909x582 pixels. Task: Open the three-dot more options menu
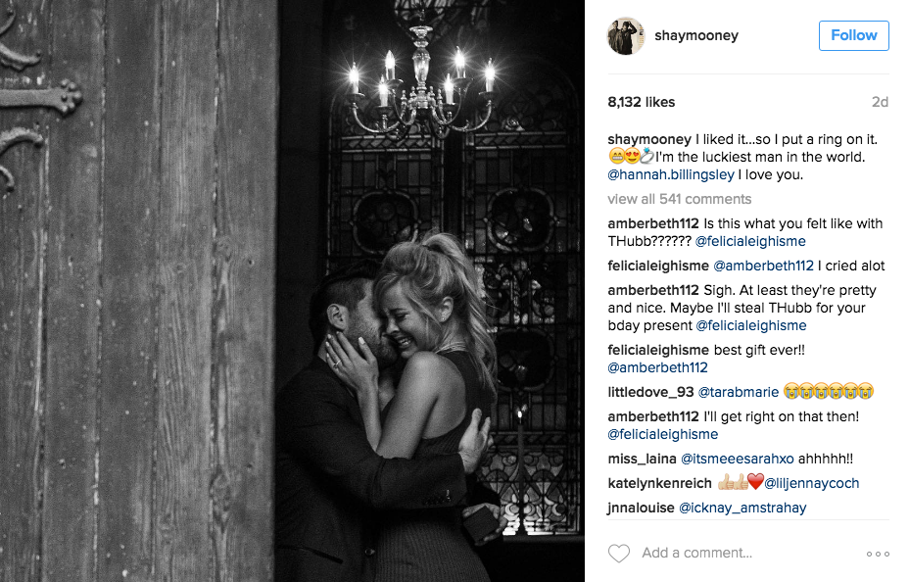[x=878, y=554]
